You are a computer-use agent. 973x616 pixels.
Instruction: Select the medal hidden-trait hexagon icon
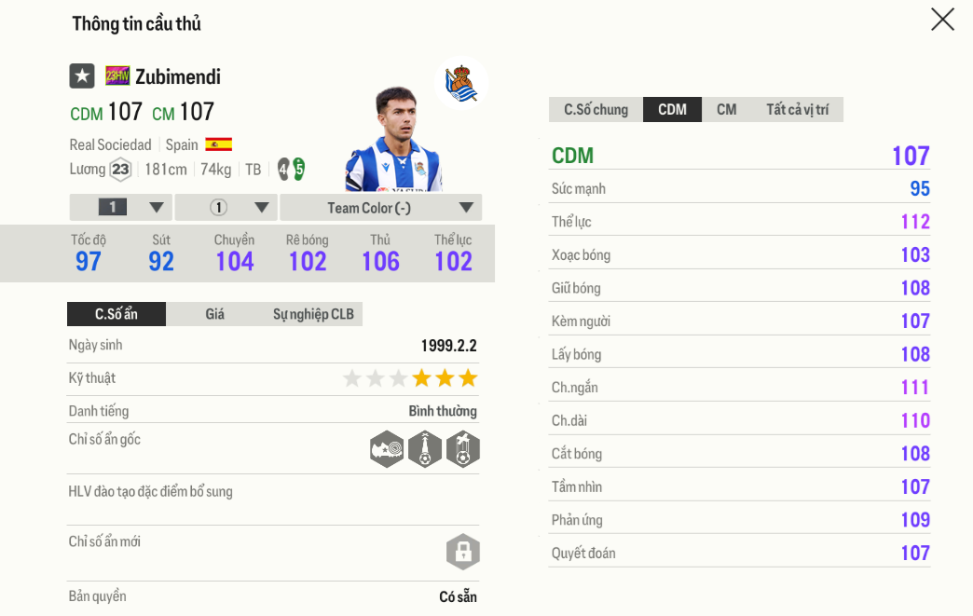(465, 448)
